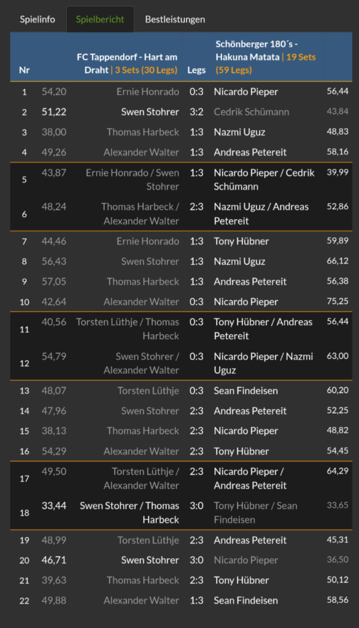This screenshot has height=628, width=359.
Task: Switch to the Bestleistungen tab
Action: pos(175,19)
